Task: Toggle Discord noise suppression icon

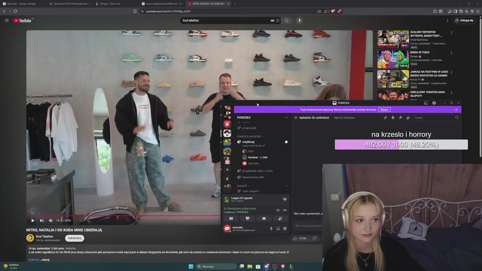Action: click(x=278, y=210)
